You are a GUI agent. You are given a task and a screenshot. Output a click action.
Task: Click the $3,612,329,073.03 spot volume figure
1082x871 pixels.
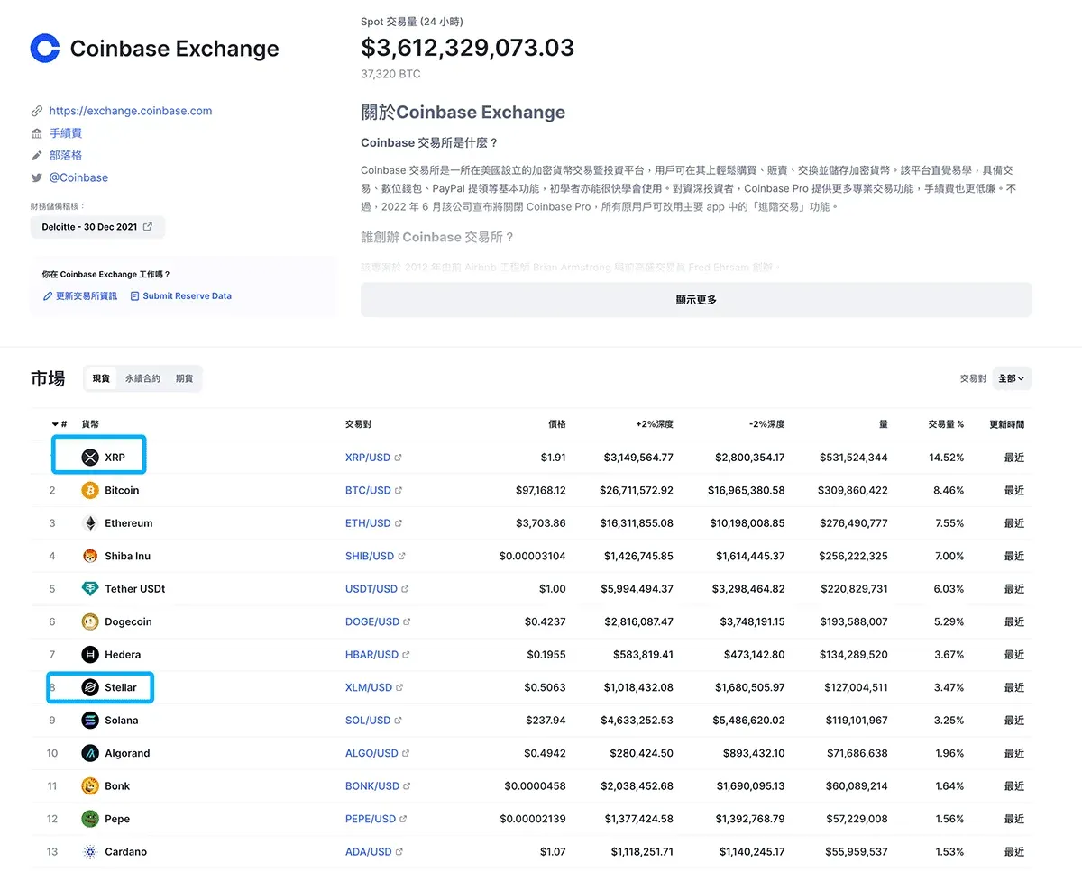[467, 48]
